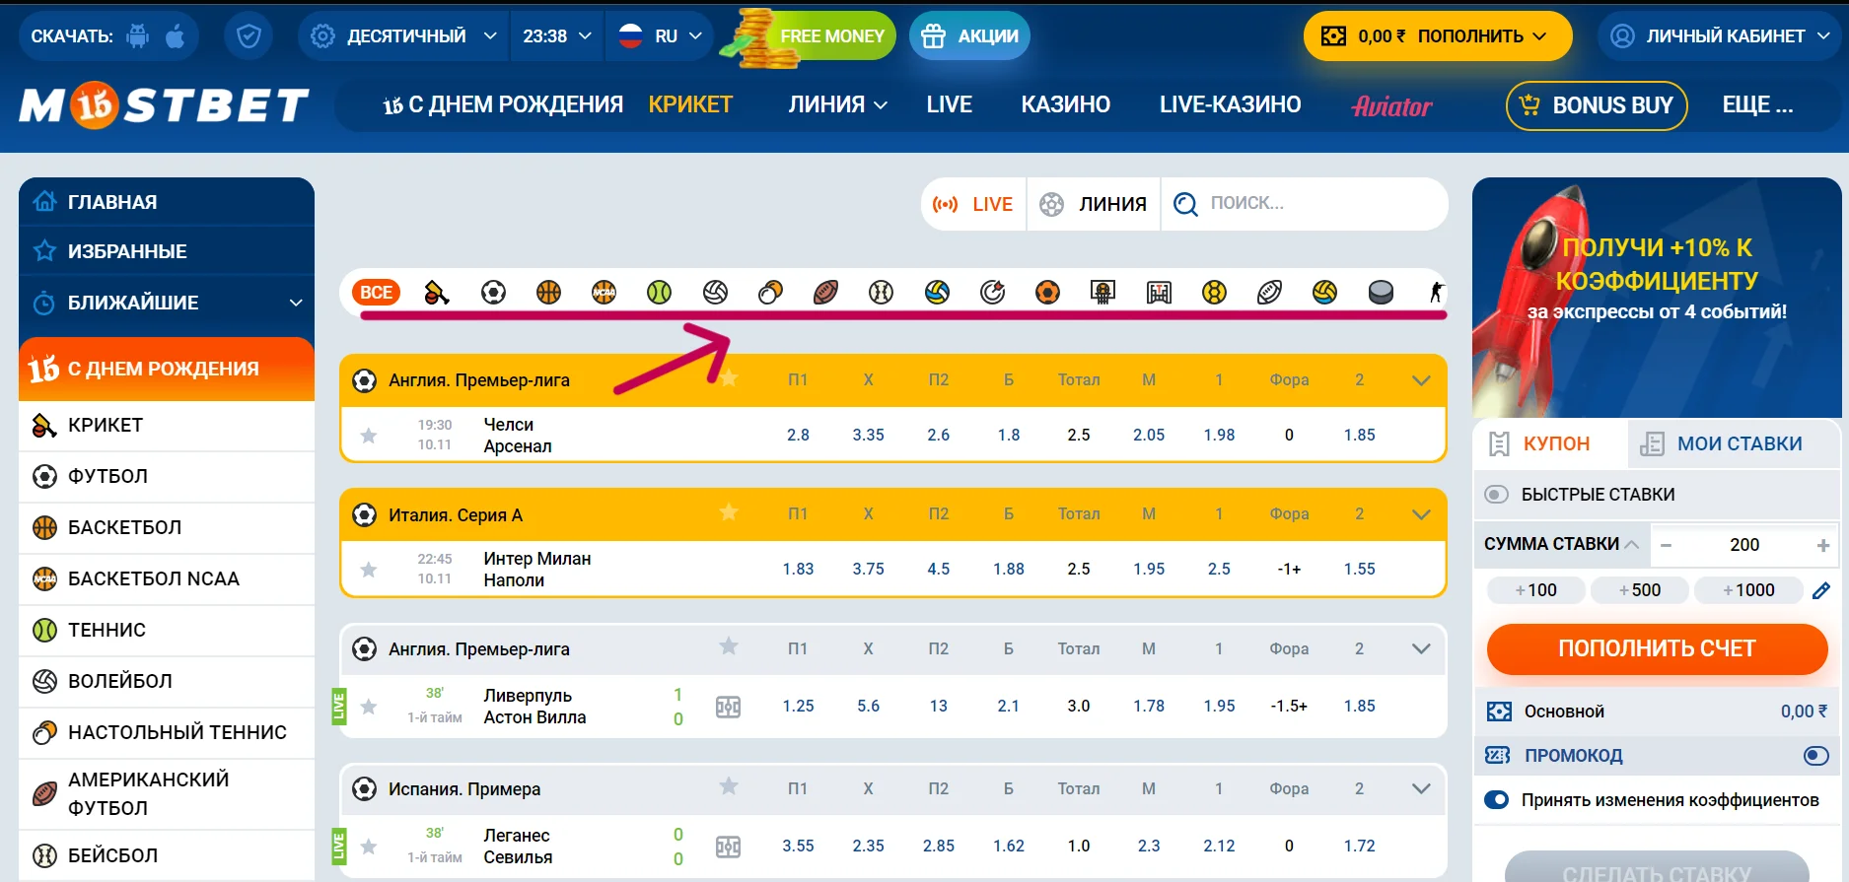The image size is (1849, 882).
Task: Decrease stake with minus button
Action: point(1666,545)
